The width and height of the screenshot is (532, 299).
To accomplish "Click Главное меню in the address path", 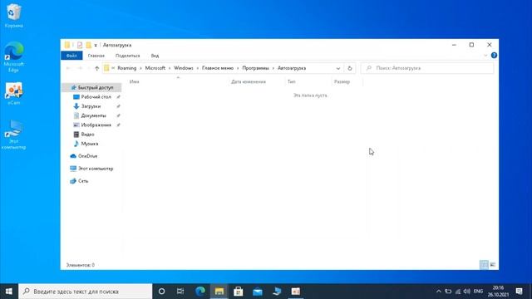I will pos(218,68).
